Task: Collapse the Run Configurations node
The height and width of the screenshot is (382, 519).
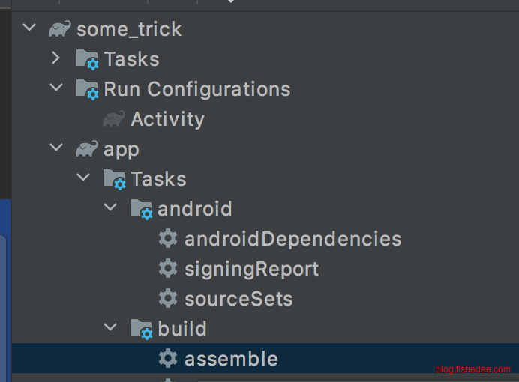Action: [x=56, y=88]
